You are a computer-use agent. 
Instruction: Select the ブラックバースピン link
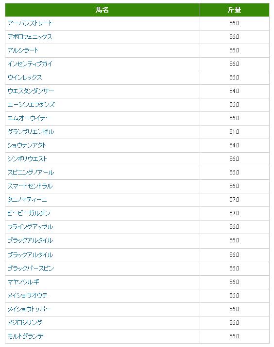point(31,268)
